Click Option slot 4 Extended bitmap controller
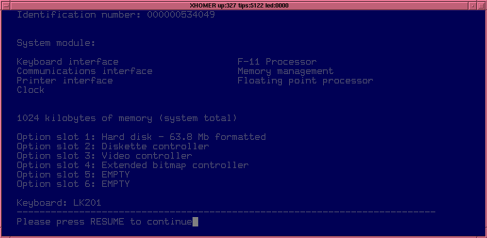487x238 pixels. [x=133, y=165]
